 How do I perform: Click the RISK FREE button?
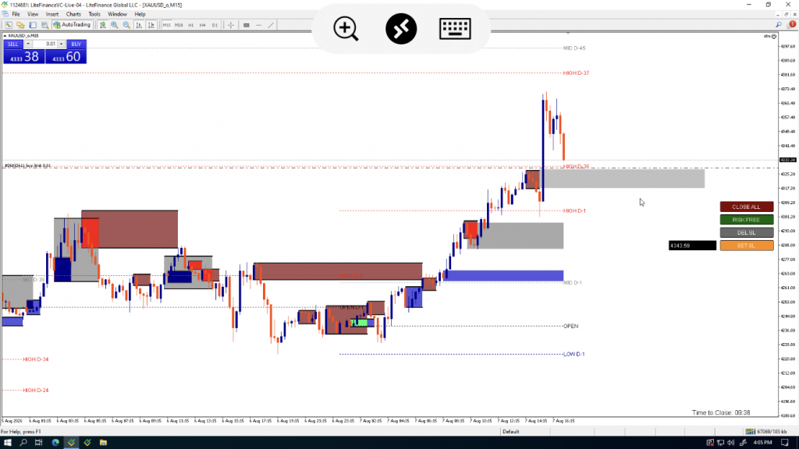(747, 219)
